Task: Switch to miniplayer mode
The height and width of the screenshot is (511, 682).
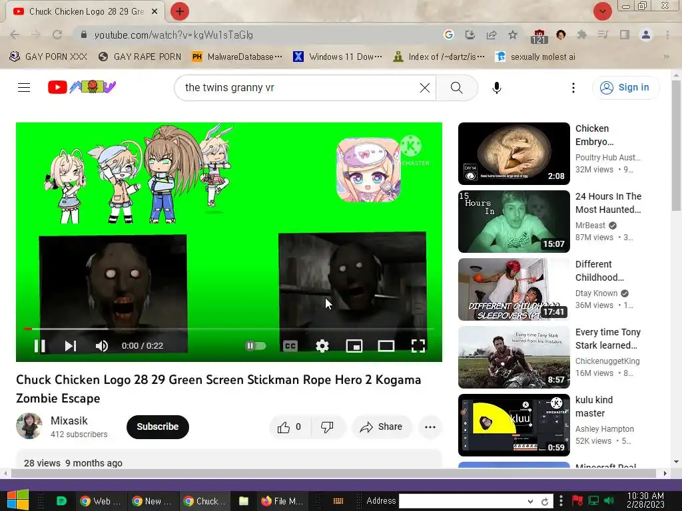Action: [354, 346]
